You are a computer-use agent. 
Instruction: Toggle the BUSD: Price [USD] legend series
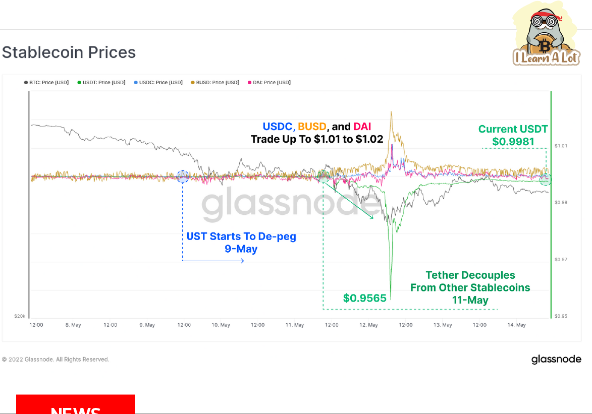215,82
